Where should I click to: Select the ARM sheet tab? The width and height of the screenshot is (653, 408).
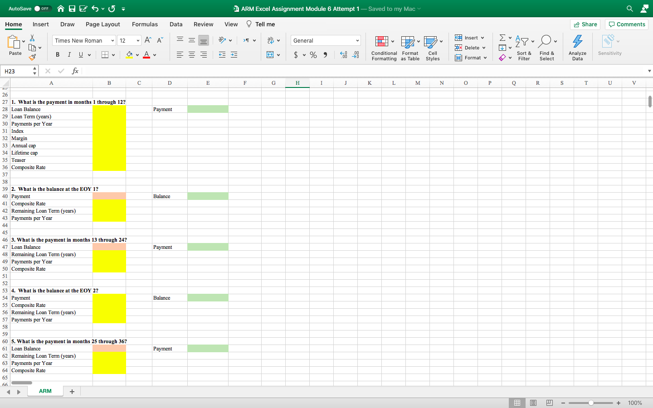45,390
